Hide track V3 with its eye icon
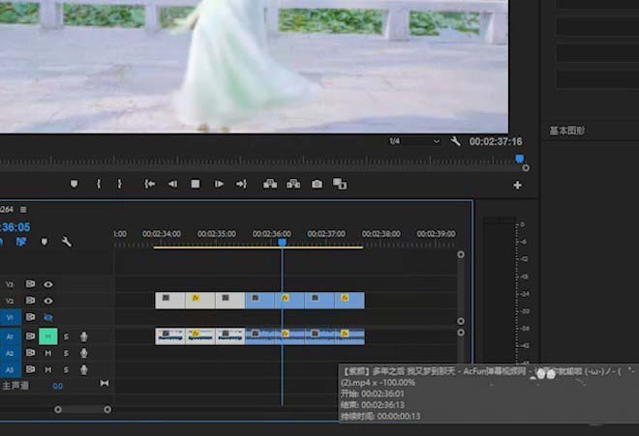Screen dimensions: 639x436 pos(48,284)
